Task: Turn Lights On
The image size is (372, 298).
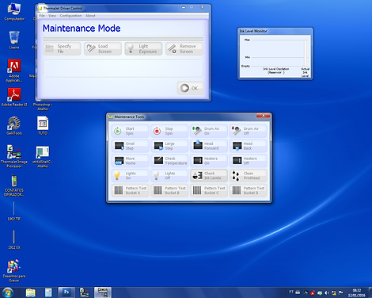Action: pyautogui.click(x=130, y=176)
